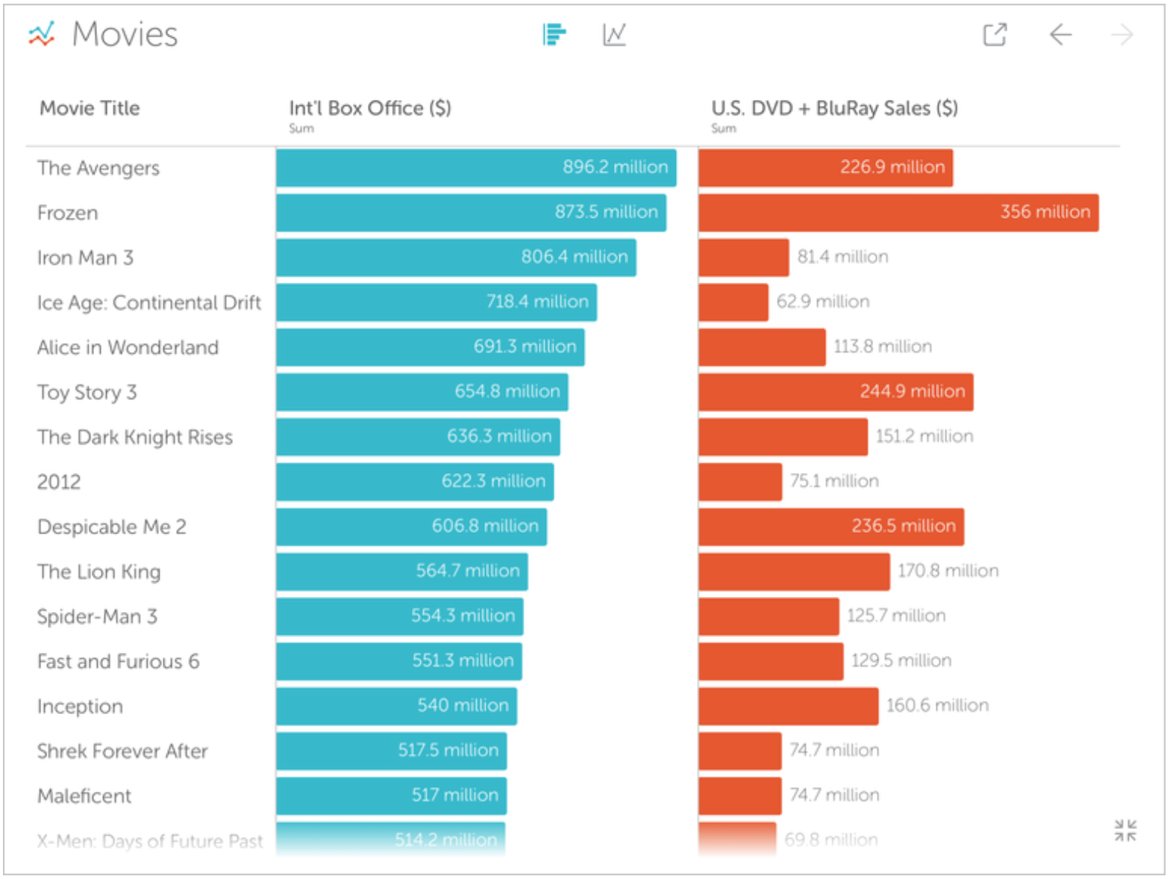Open the Int'l Box Office ($) column header

pyautogui.click(x=370, y=108)
